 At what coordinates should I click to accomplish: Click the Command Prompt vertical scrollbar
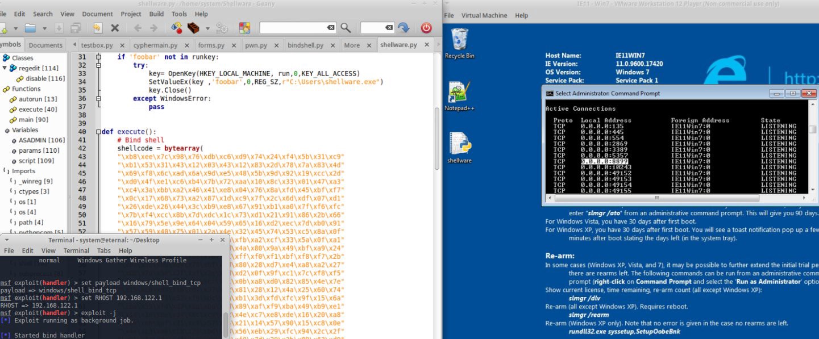pyautogui.click(x=813, y=129)
